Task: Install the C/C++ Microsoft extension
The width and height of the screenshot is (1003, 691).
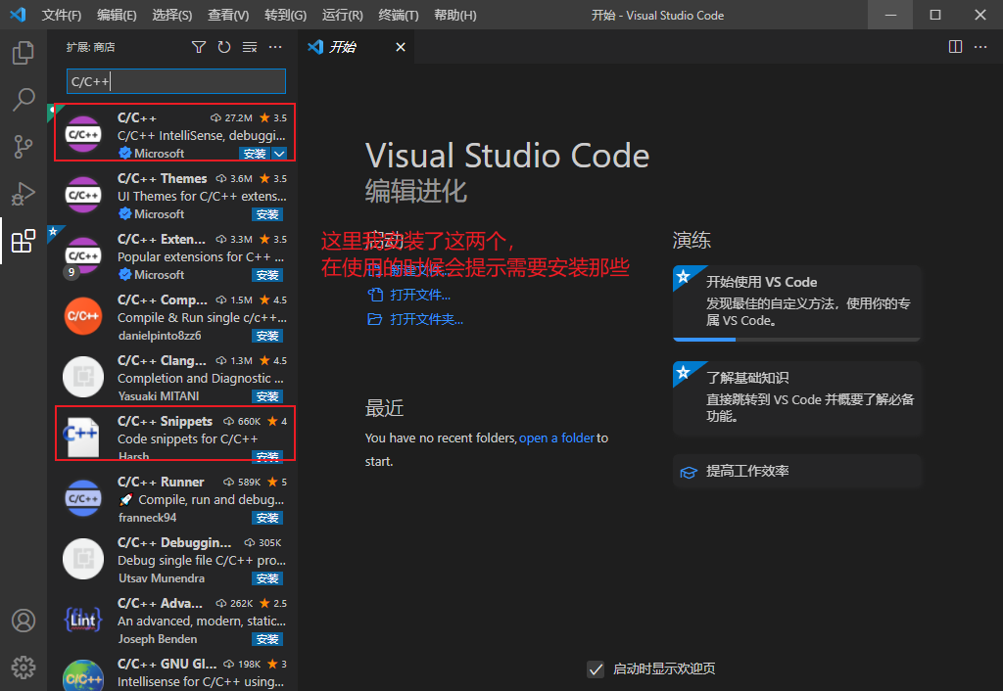Action: tap(255, 154)
